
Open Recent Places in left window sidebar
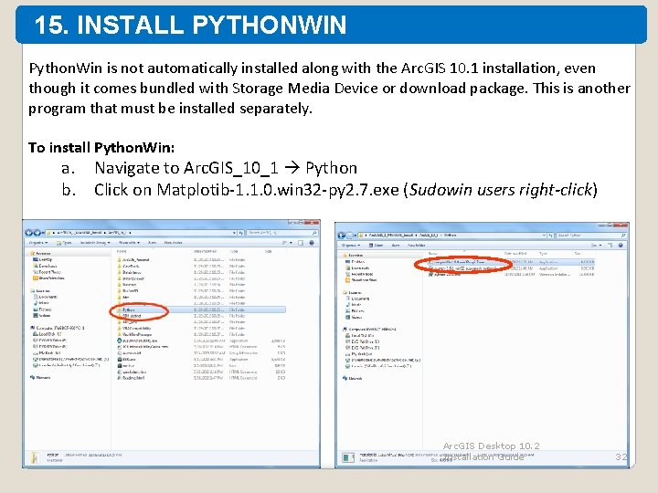point(47,272)
